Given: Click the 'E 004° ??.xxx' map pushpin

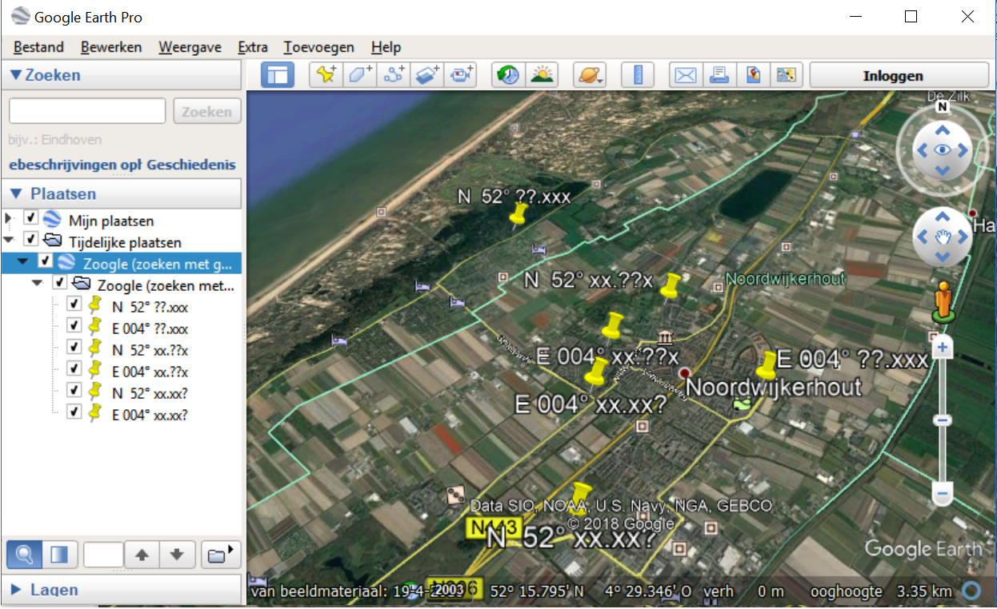Looking at the screenshot, I should (766, 365).
